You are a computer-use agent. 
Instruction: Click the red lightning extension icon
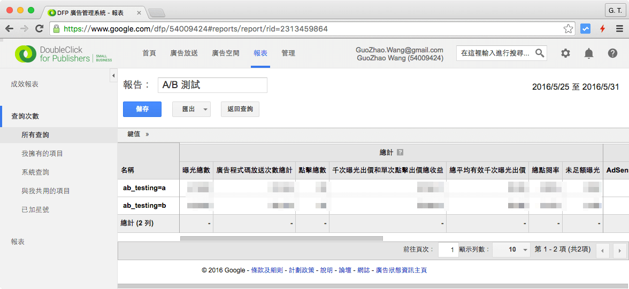(602, 29)
